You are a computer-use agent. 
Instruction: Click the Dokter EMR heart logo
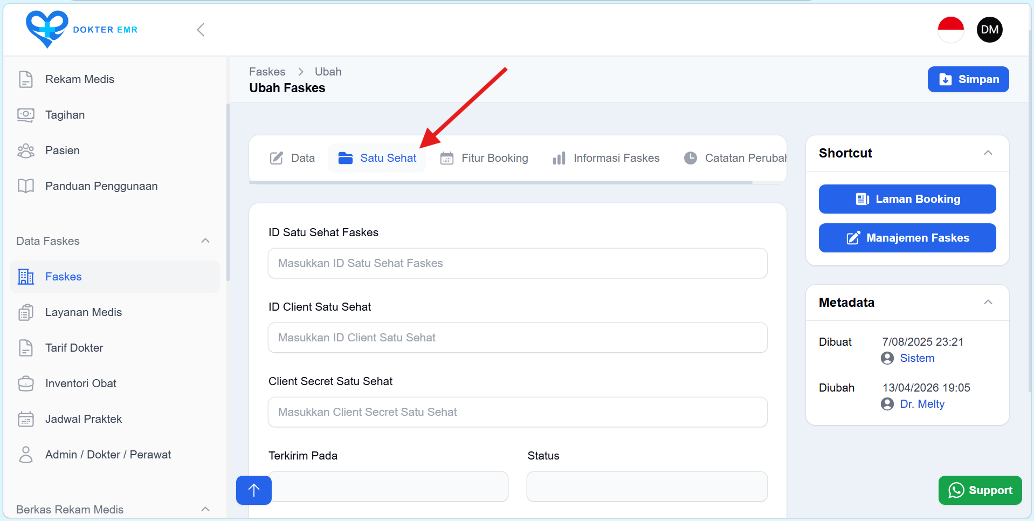click(47, 29)
